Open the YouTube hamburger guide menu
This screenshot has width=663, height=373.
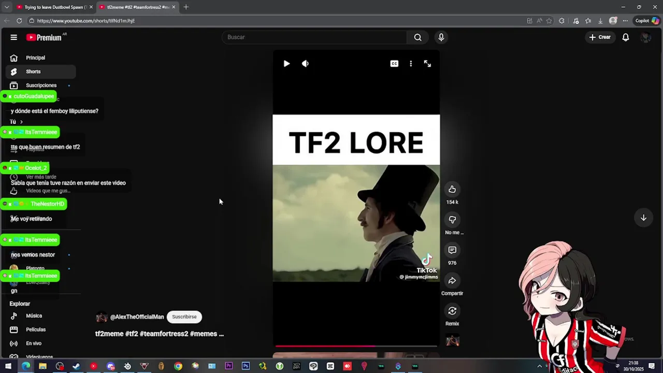point(14,37)
